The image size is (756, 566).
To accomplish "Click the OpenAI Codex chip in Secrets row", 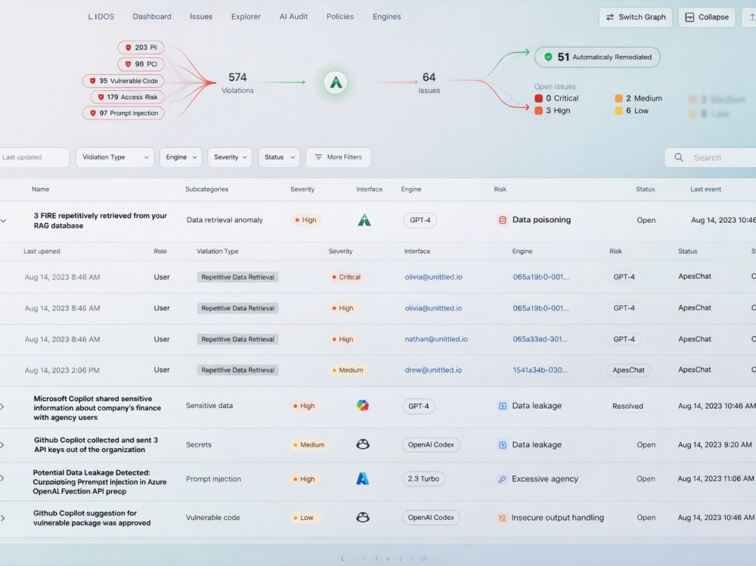I will coord(431,444).
